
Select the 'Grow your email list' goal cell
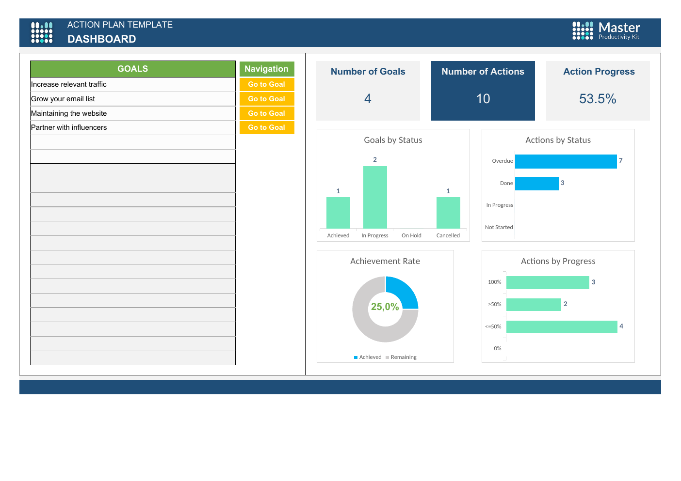133,99
